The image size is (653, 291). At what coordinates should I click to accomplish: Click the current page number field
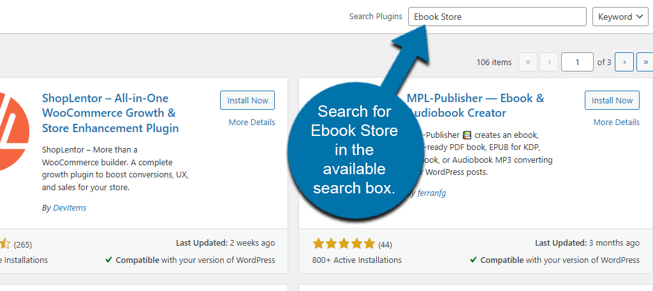pyautogui.click(x=577, y=62)
